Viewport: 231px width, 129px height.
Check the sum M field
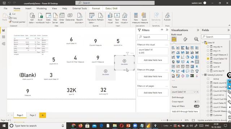tap(208, 67)
